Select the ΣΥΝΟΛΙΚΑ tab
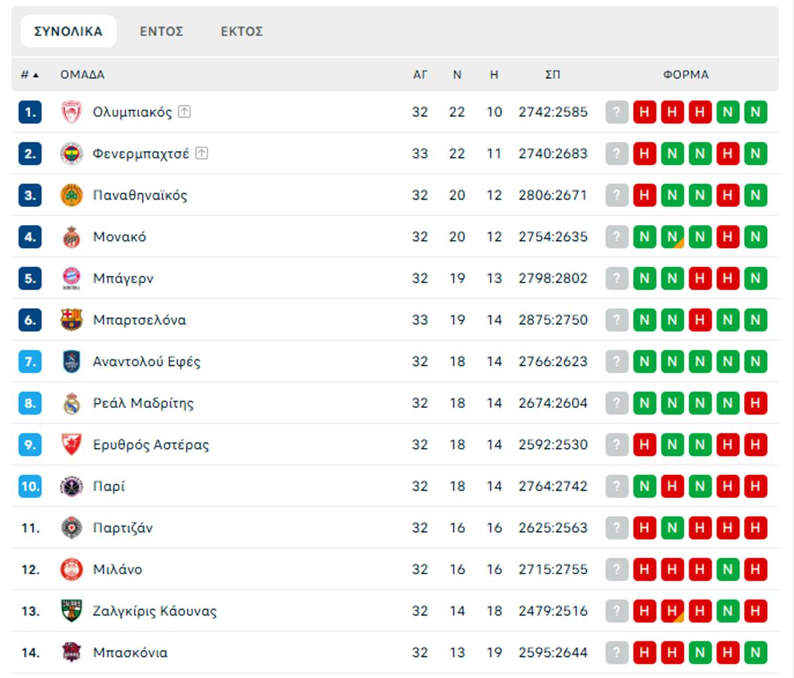 coord(68,31)
